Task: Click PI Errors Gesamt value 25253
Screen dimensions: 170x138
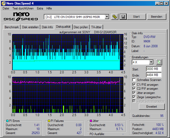Action: (x=36, y=133)
